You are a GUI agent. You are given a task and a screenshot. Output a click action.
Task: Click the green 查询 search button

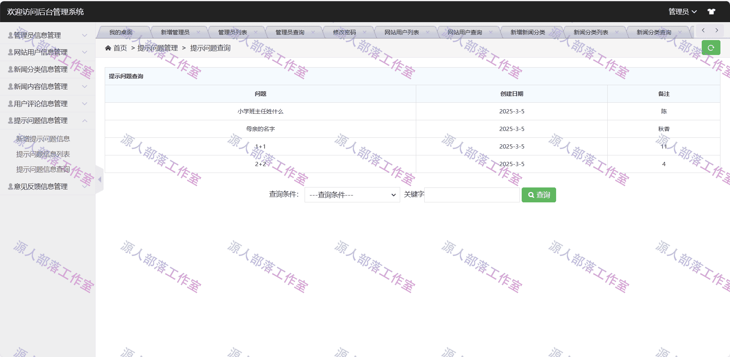click(x=539, y=195)
